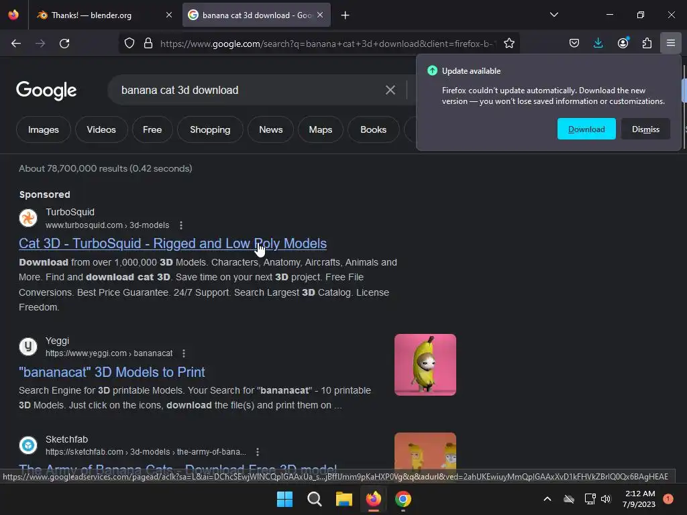Close the Thanks blender.org tab

(169, 15)
